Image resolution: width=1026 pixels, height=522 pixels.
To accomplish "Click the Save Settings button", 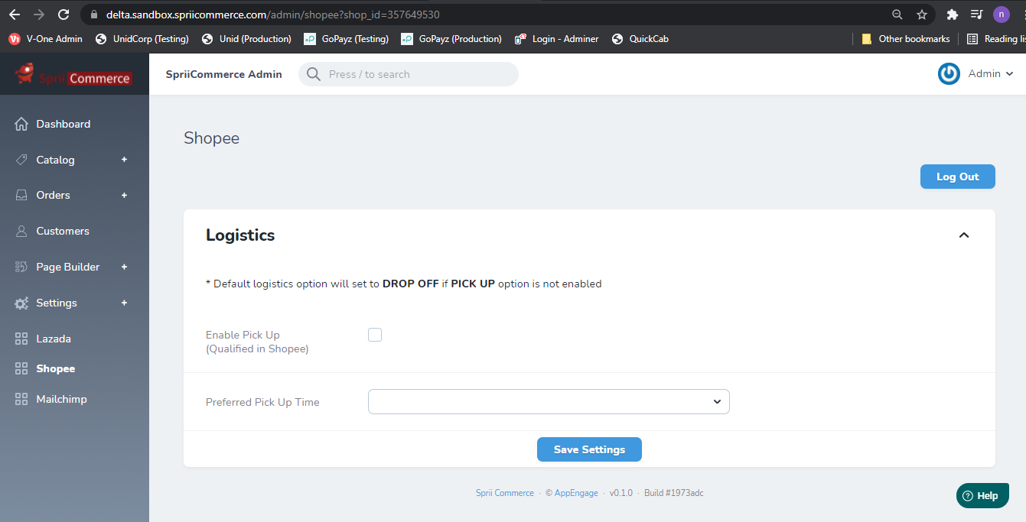I will [x=589, y=449].
